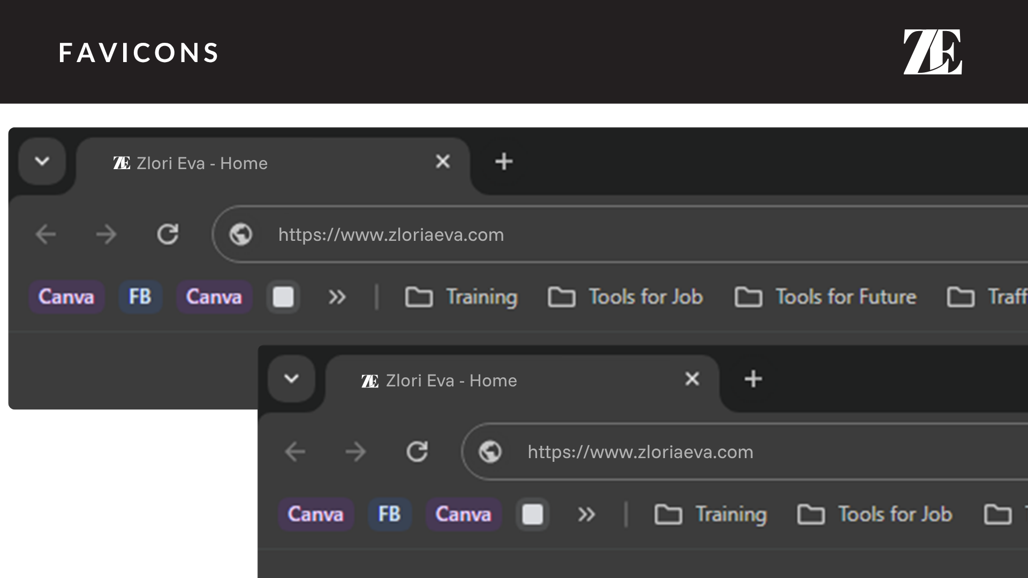Click white square bookmark in upper bar
1028x578 pixels.
pyautogui.click(x=283, y=297)
